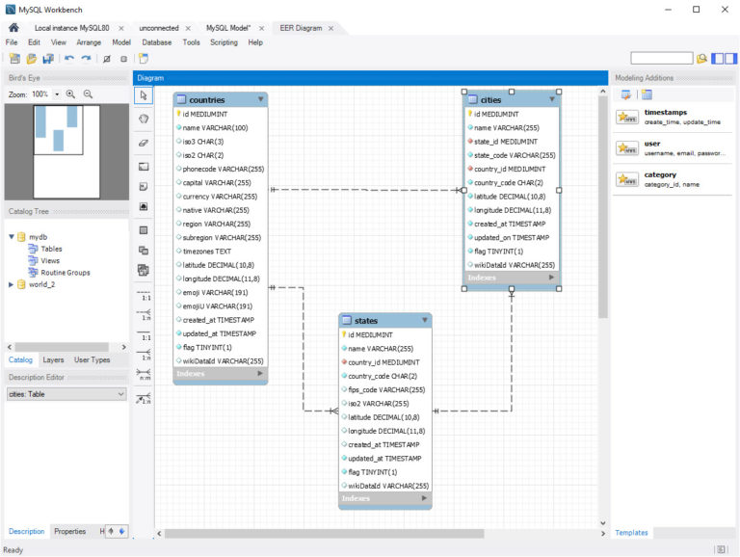Close the EER Diagram tab
The height and width of the screenshot is (557, 740).
coord(330,28)
